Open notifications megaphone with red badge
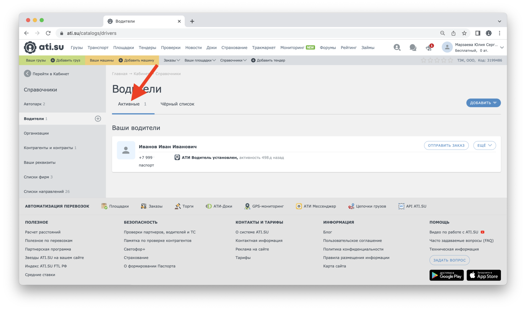Viewport: 526px width, 310px height. (x=429, y=47)
